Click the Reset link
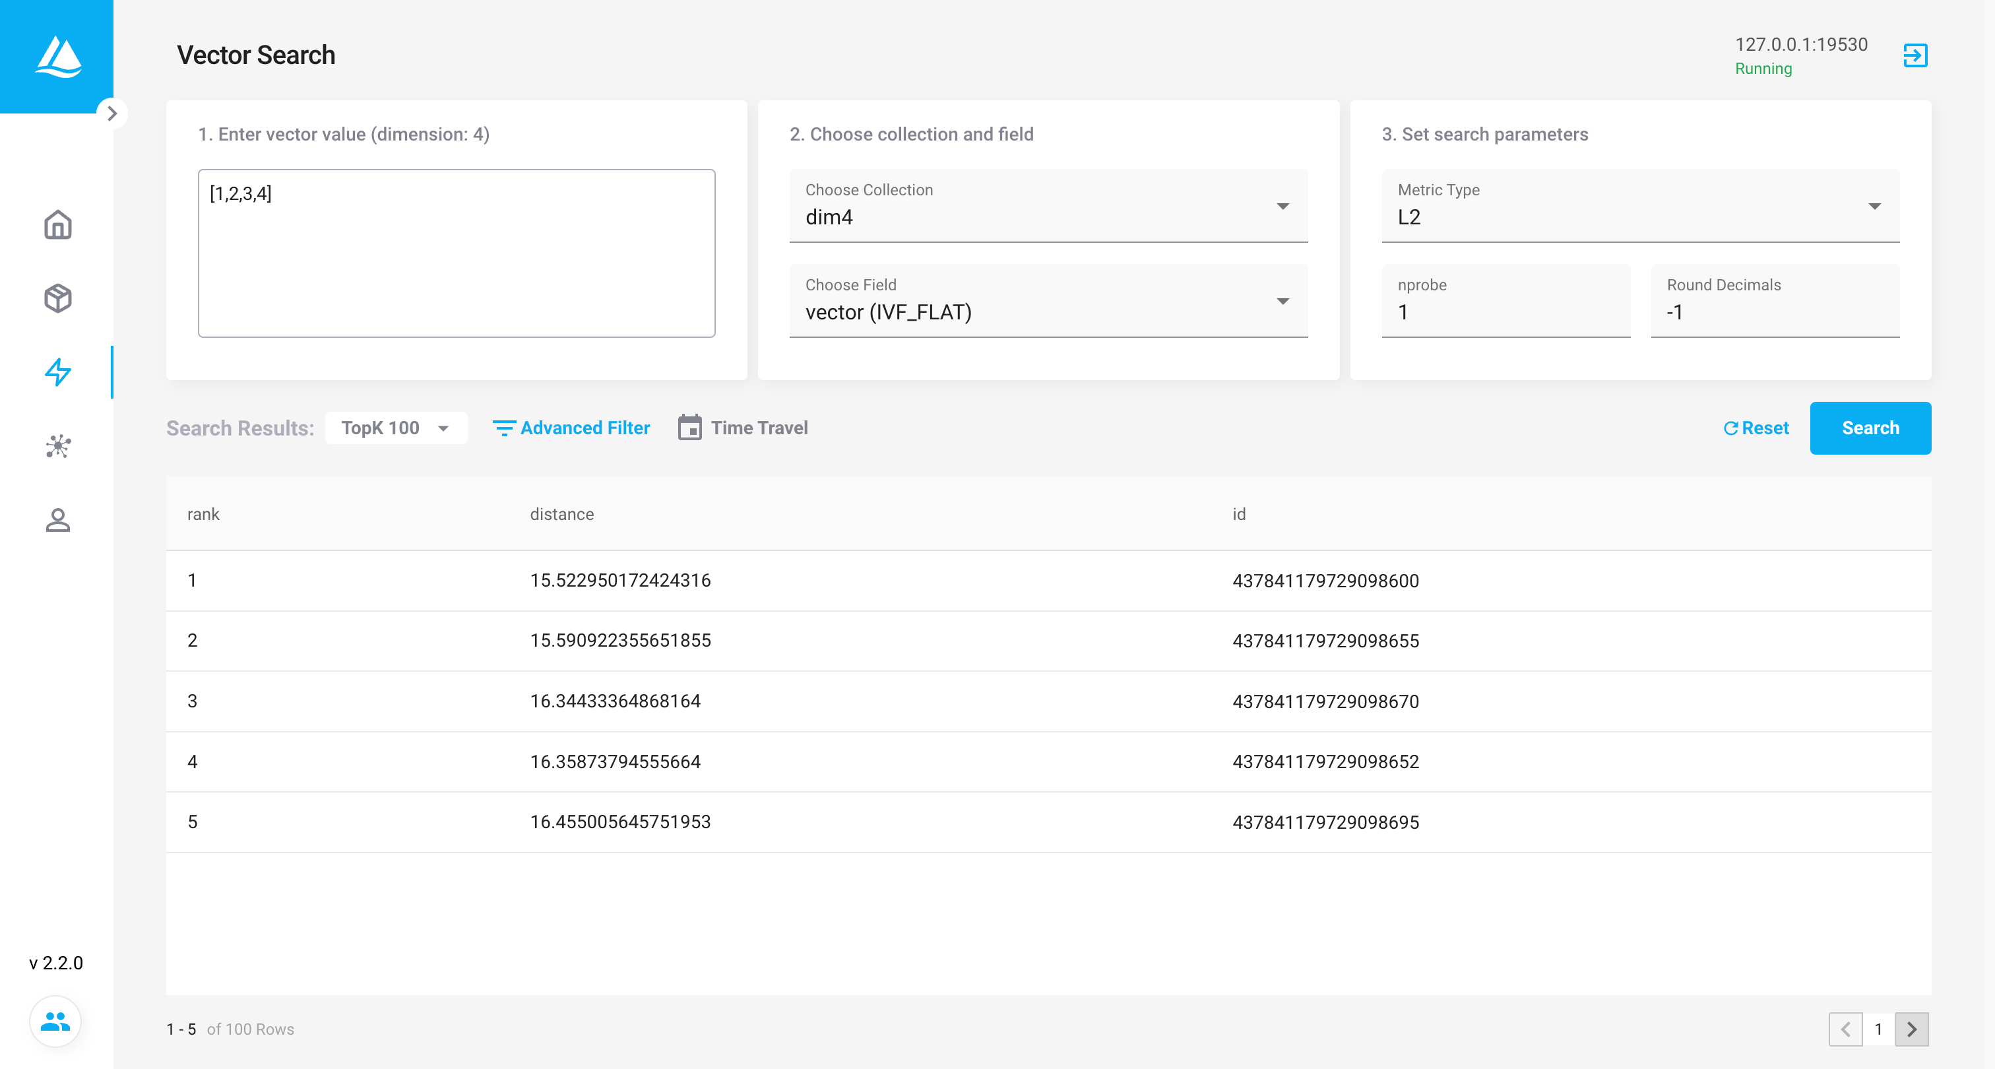This screenshot has width=1995, height=1069. [1756, 428]
